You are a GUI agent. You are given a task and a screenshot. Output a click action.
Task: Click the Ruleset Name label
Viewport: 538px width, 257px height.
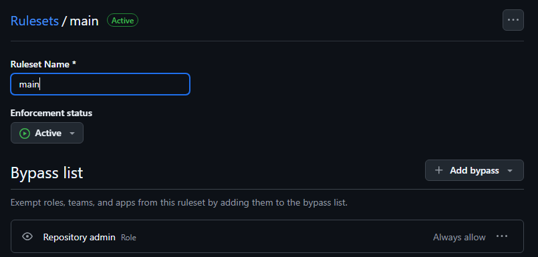(x=43, y=65)
